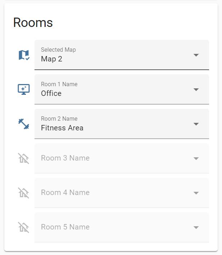Open the Room 1 Name dropdown set to Office
222x255 pixels.
pyautogui.click(x=122, y=89)
